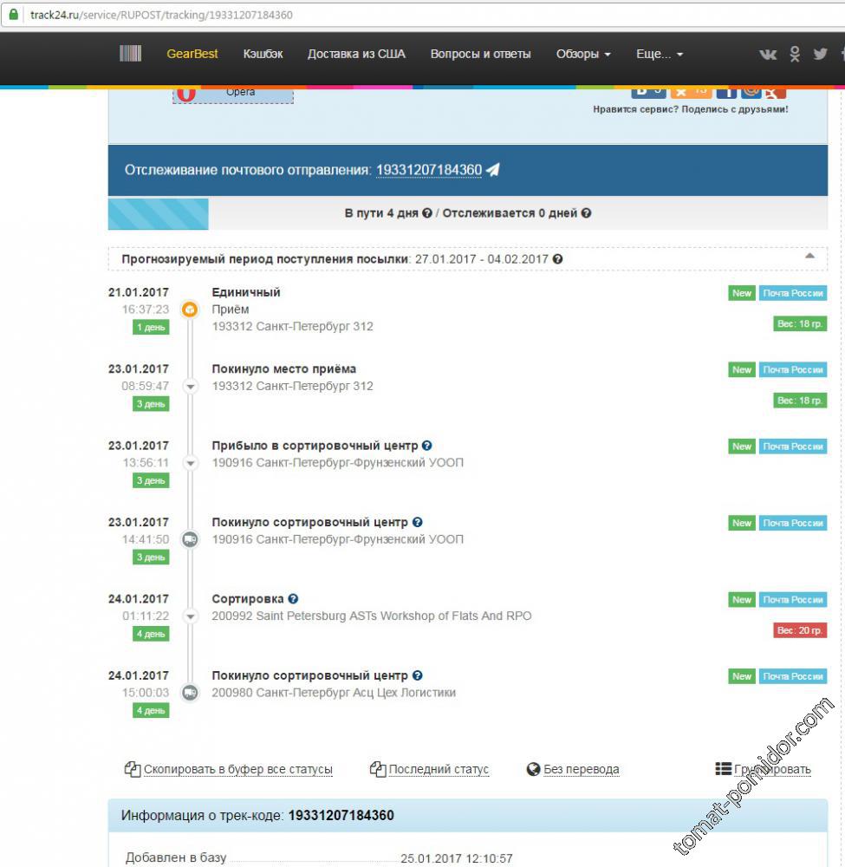Open 'Вопросы и ответы' menu item

pos(481,54)
